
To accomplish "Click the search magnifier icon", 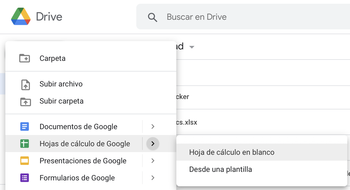I will click(x=153, y=17).
